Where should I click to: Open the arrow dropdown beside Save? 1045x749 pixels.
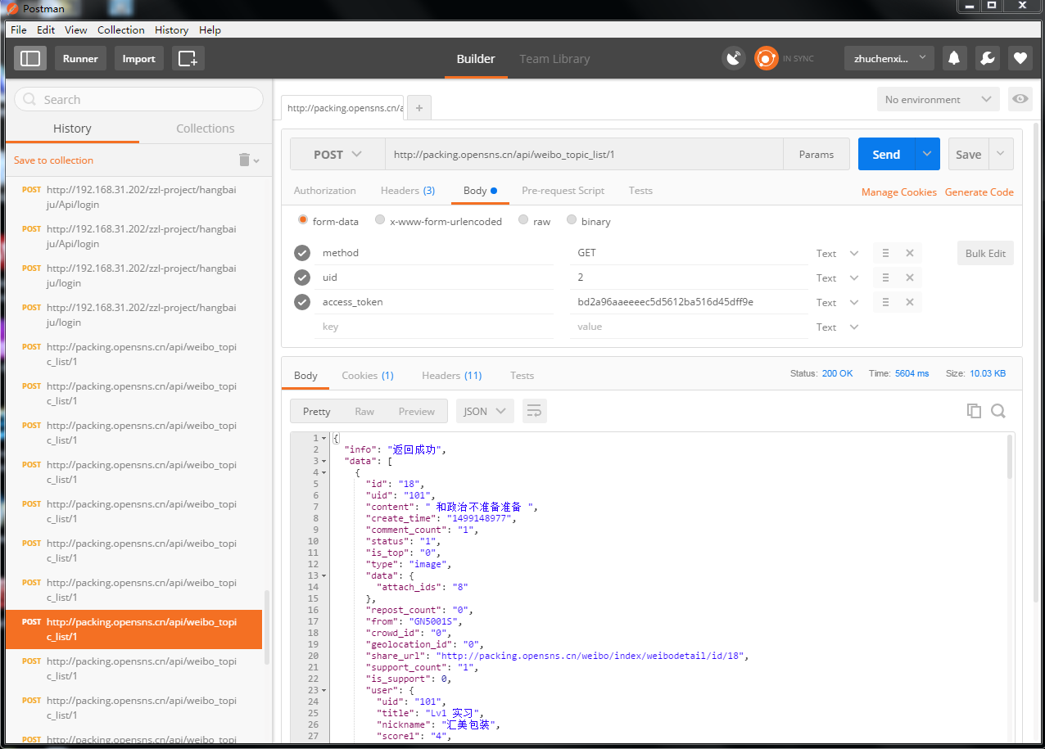(1001, 154)
